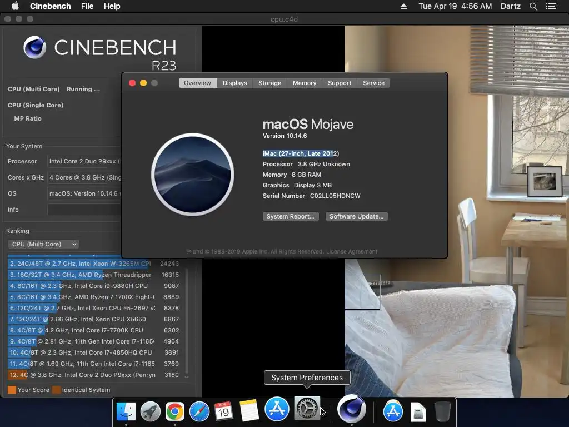Select the Core 2 Duo P9xxx ranking row
The image size is (569, 427).
(x=93, y=375)
